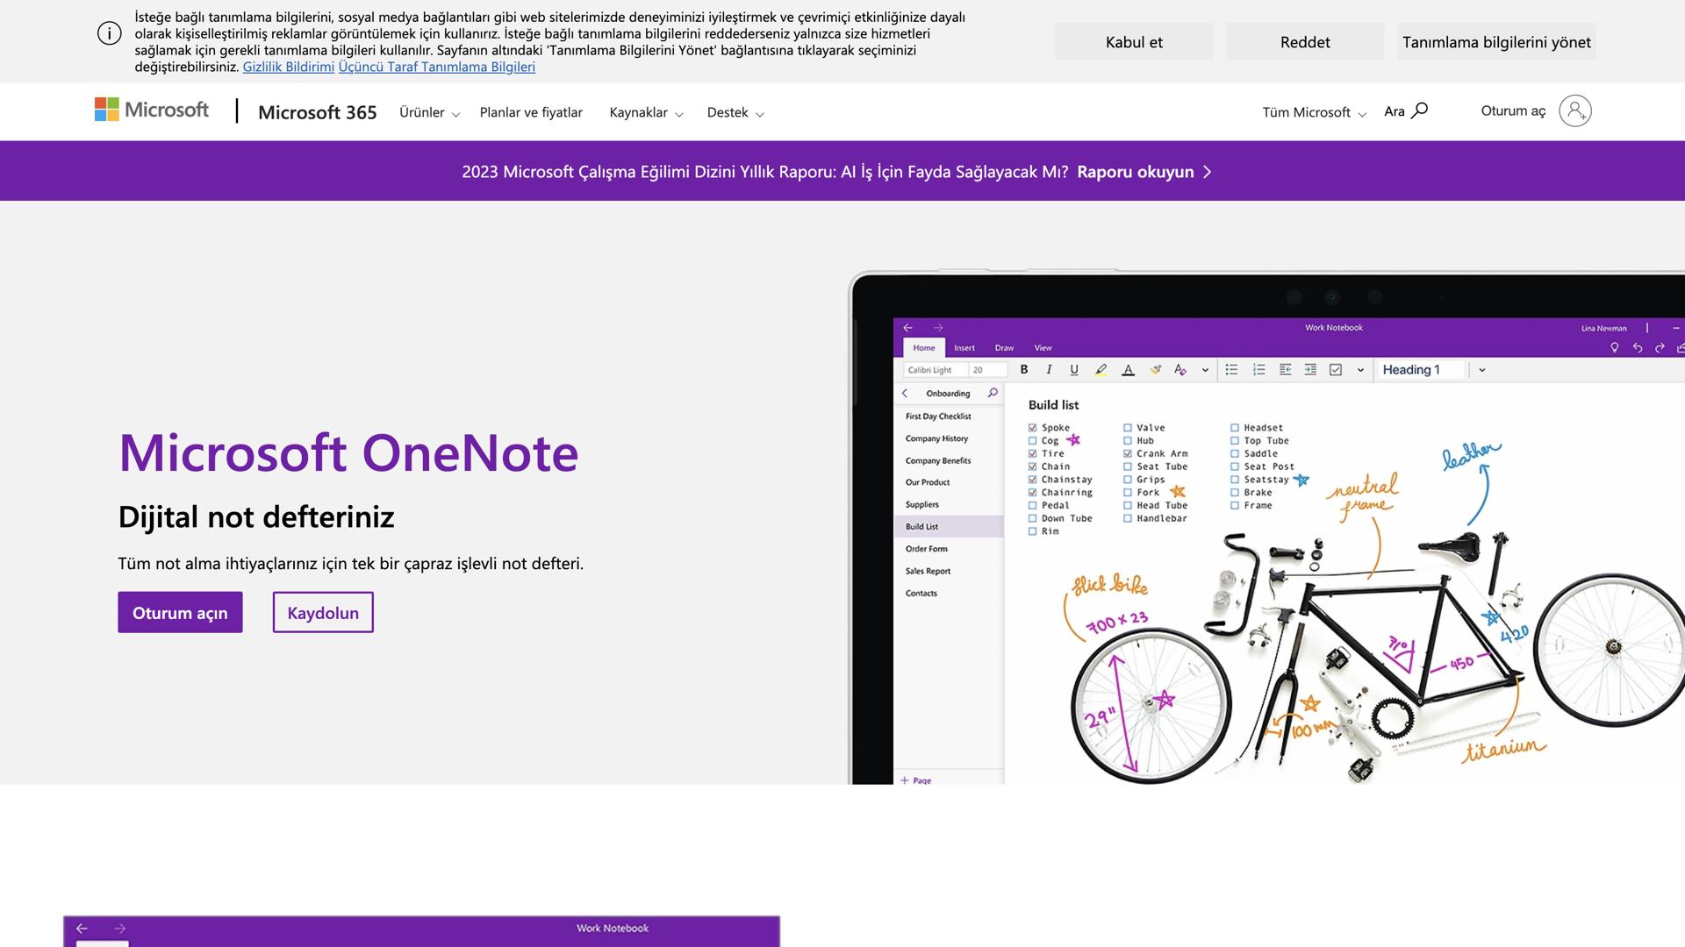Check the Valve checkbox in Build list

(x=1128, y=427)
